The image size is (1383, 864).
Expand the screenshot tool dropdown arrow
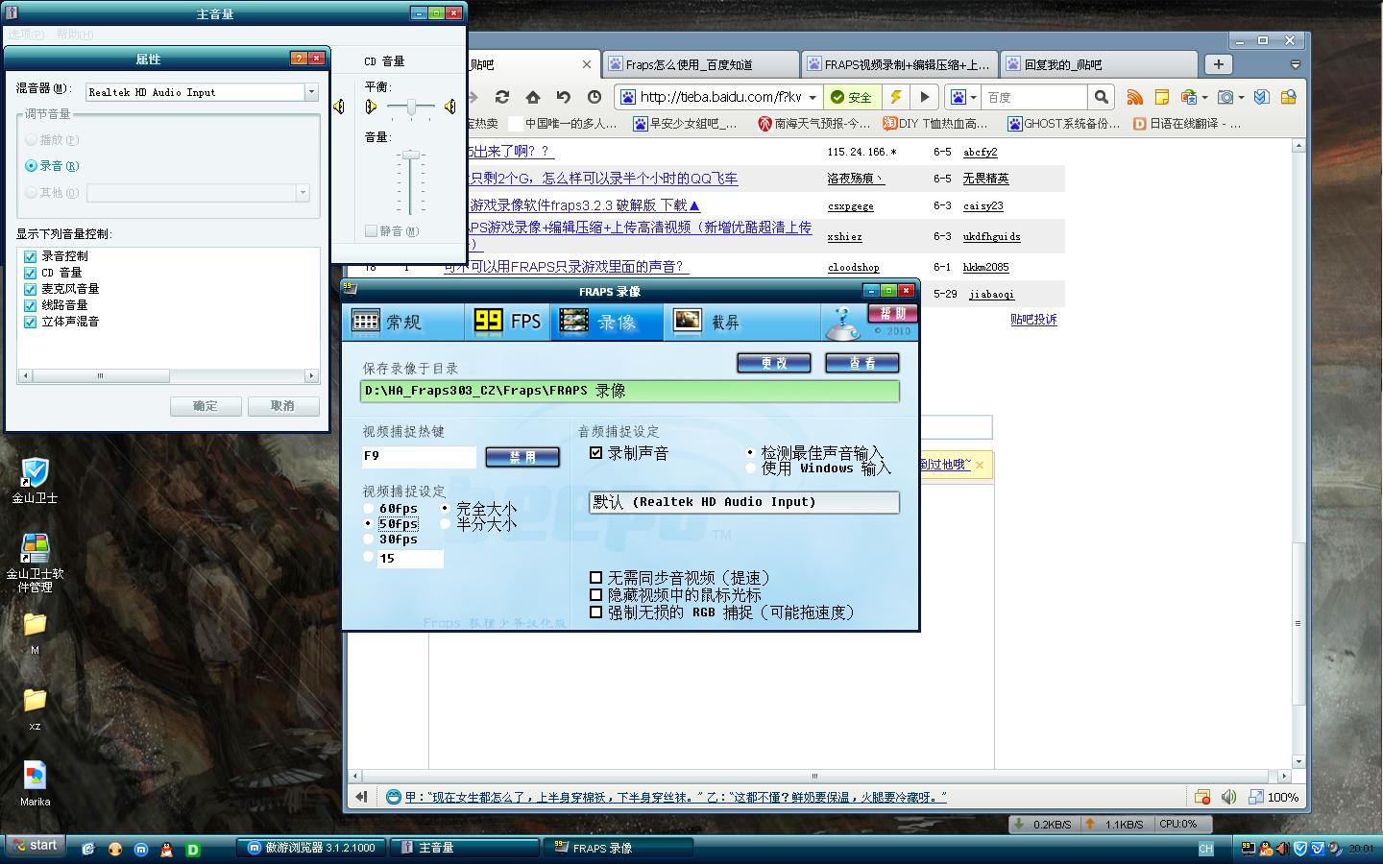click(x=1241, y=97)
